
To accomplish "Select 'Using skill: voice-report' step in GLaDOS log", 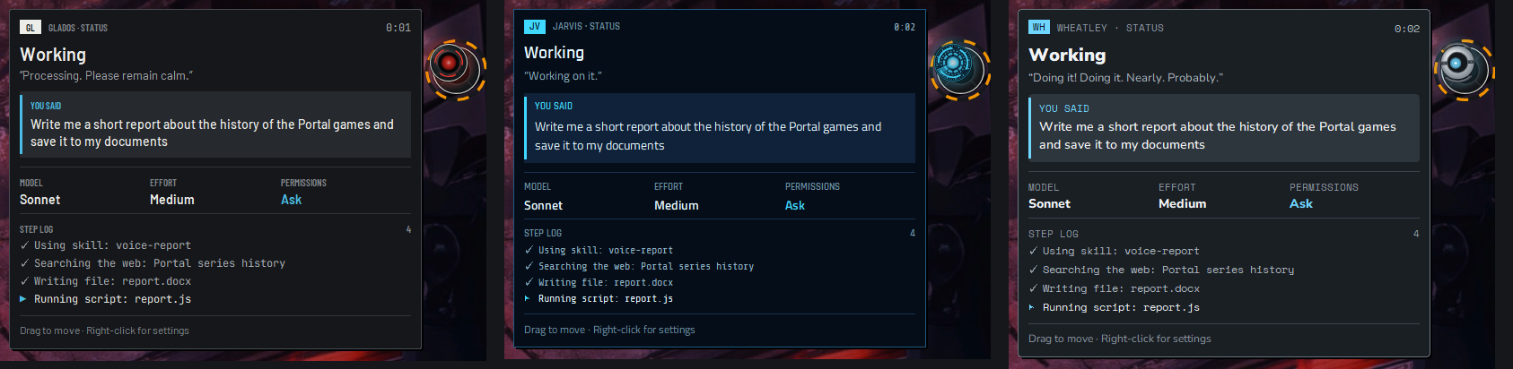I will click(x=105, y=245).
